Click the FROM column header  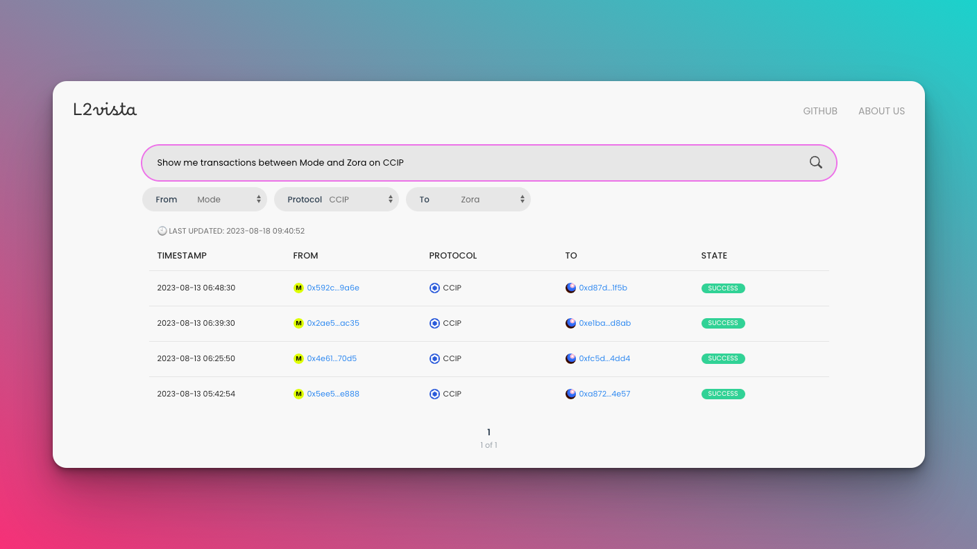click(x=305, y=256)
